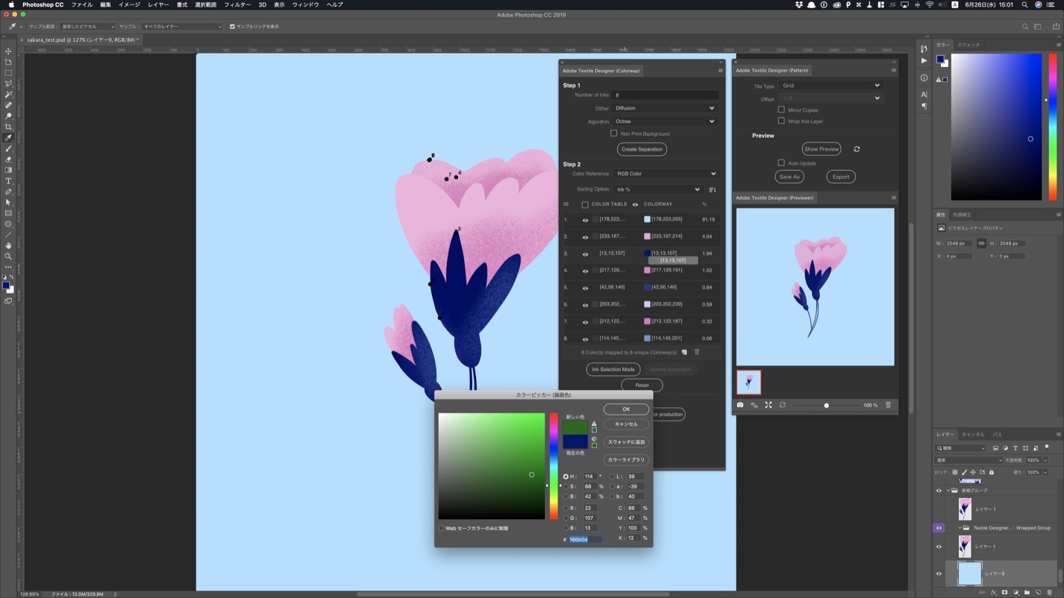Click the sort order icon next to Sorting Option
1064x598 pixels.
[x=712, y=189]
